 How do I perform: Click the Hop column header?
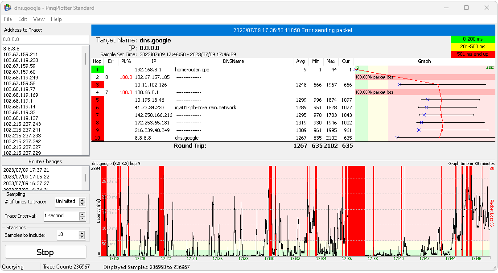click(x=97, y=62)
